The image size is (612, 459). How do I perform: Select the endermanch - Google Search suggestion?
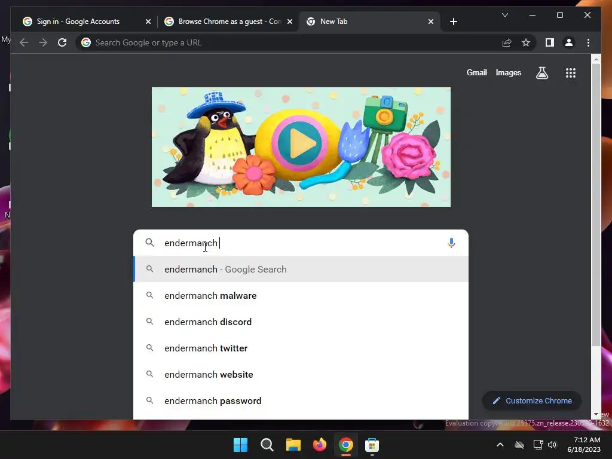(x=301, y=270)
